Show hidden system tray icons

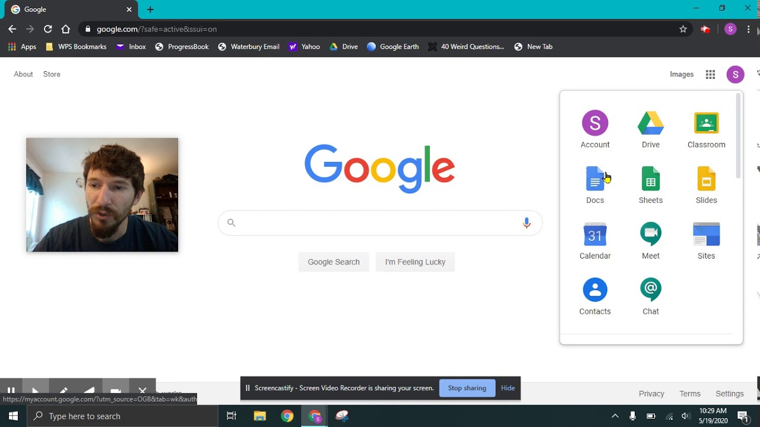point(615,416)
